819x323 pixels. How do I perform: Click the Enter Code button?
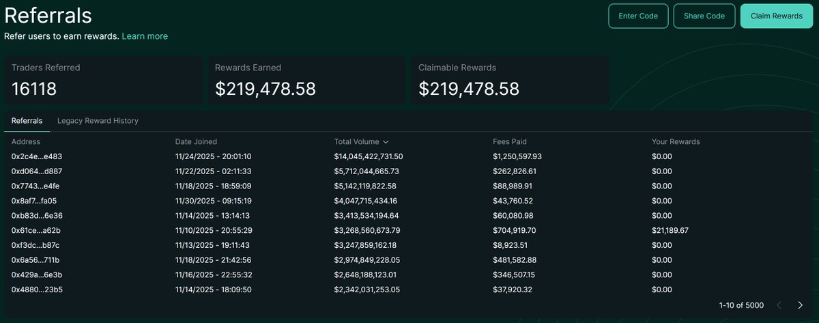coord(638,16)
